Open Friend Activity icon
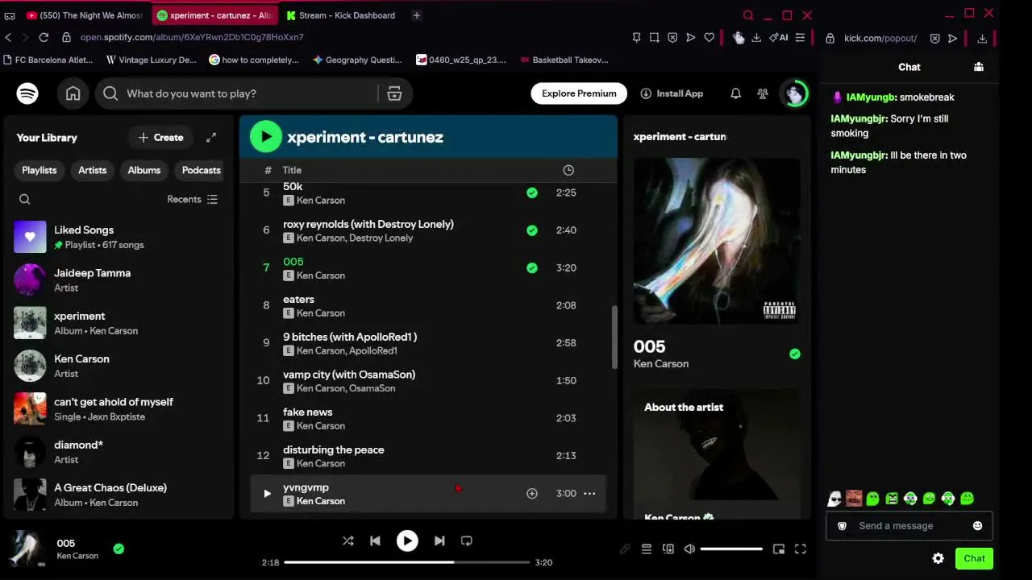 coord(763,93)
